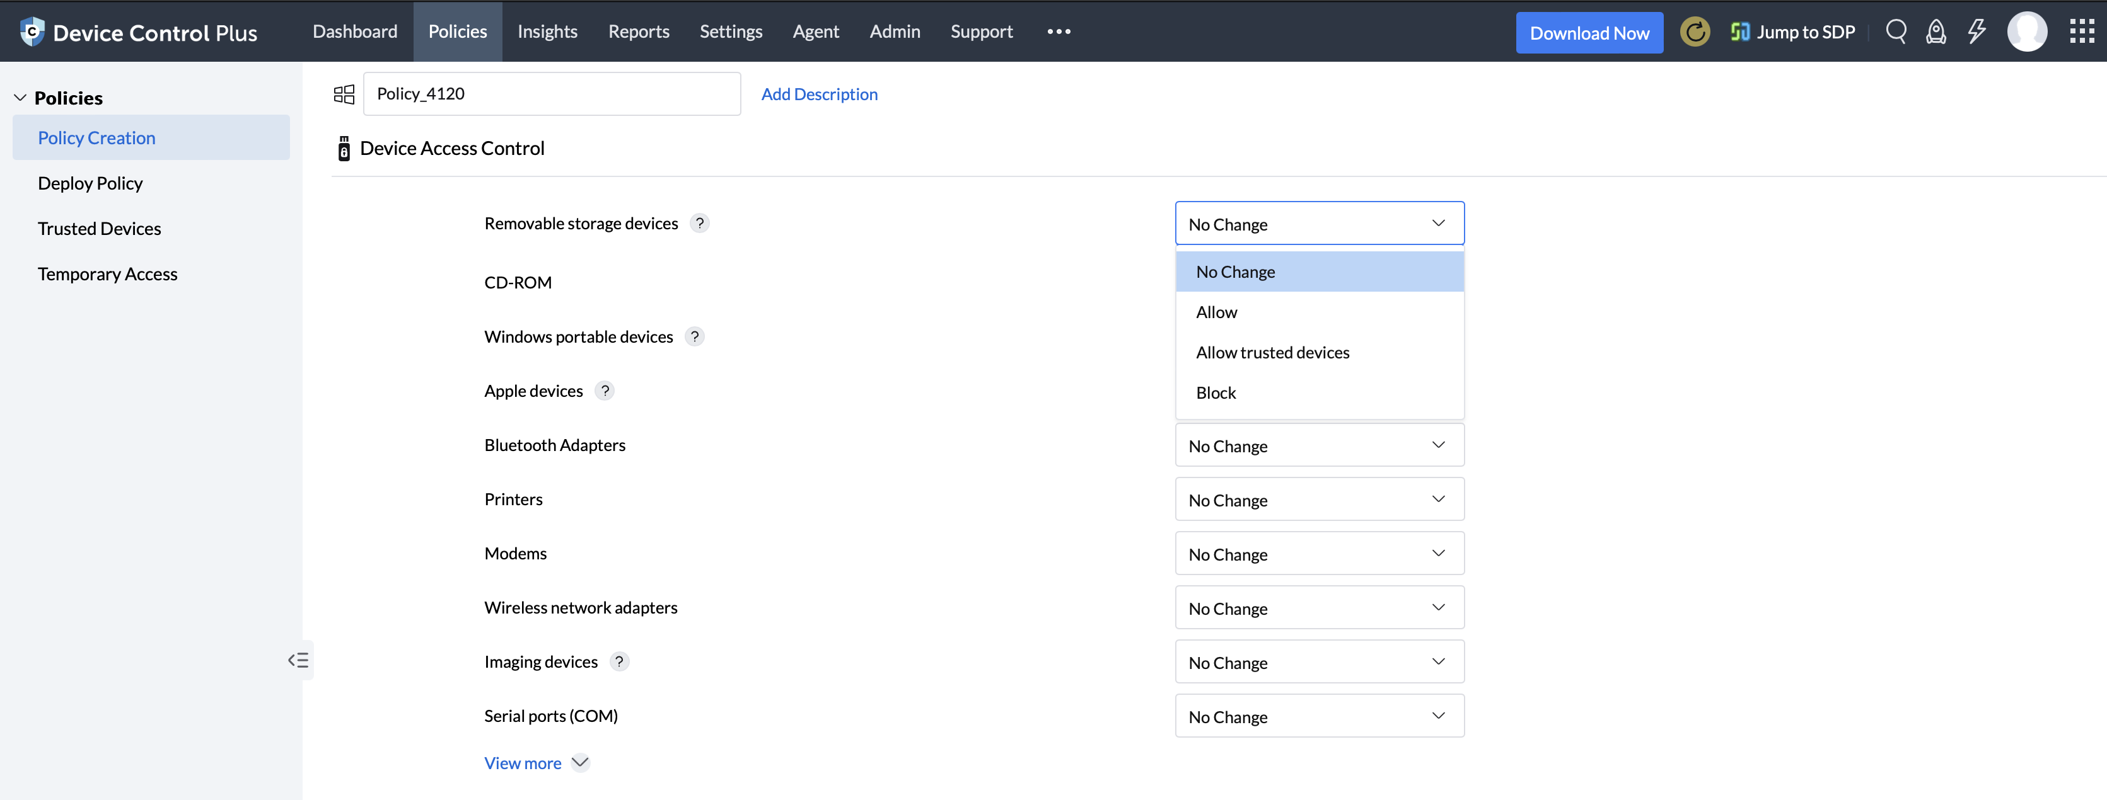2107x800 pixels.
Task: Click help icon beside Removable storage devices
Action: [699, 223]
